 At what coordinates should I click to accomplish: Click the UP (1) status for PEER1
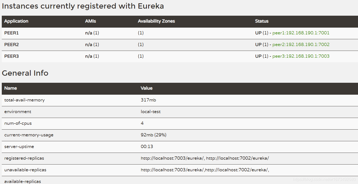260,33
